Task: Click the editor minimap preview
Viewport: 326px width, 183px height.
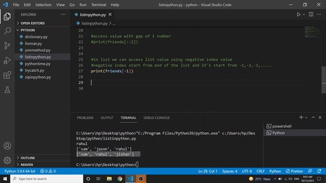Action: click(x=312, y=32)
